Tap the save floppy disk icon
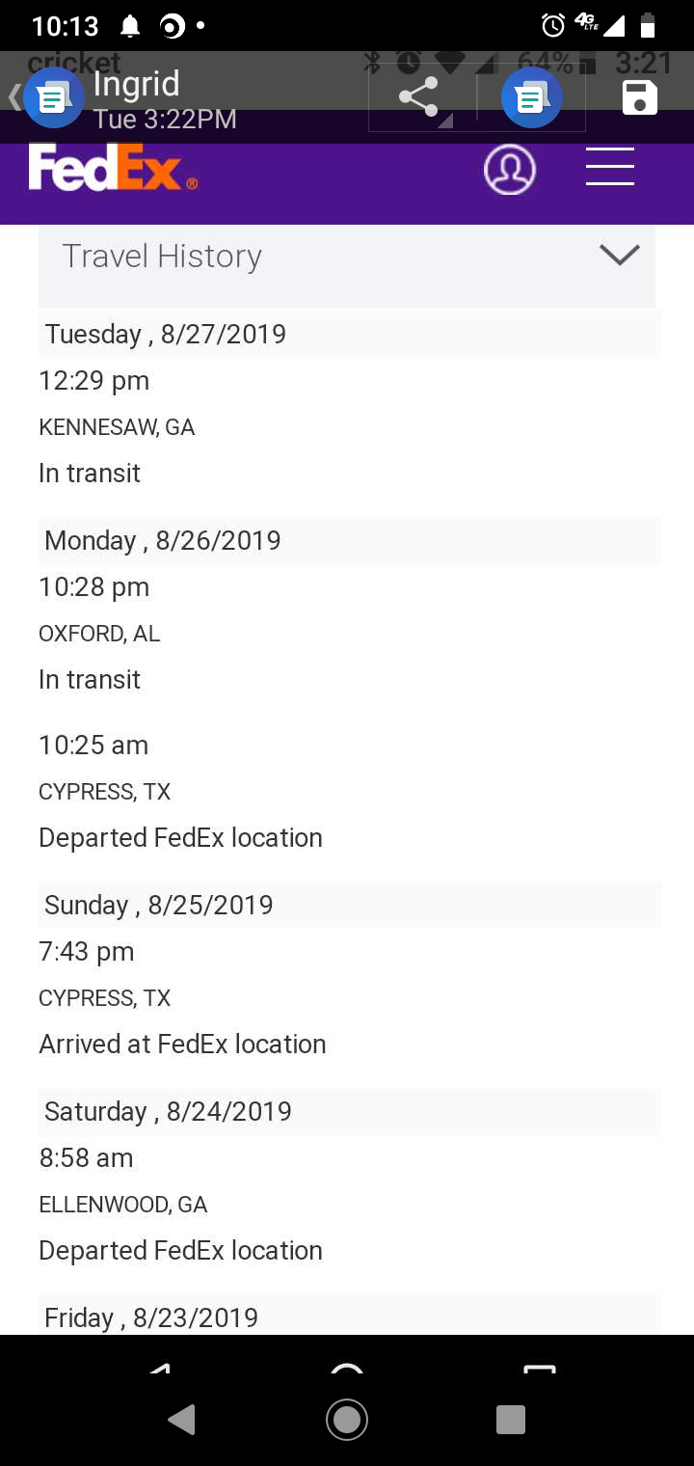The height and width of the screenshot is (1466, 694). 640,98
